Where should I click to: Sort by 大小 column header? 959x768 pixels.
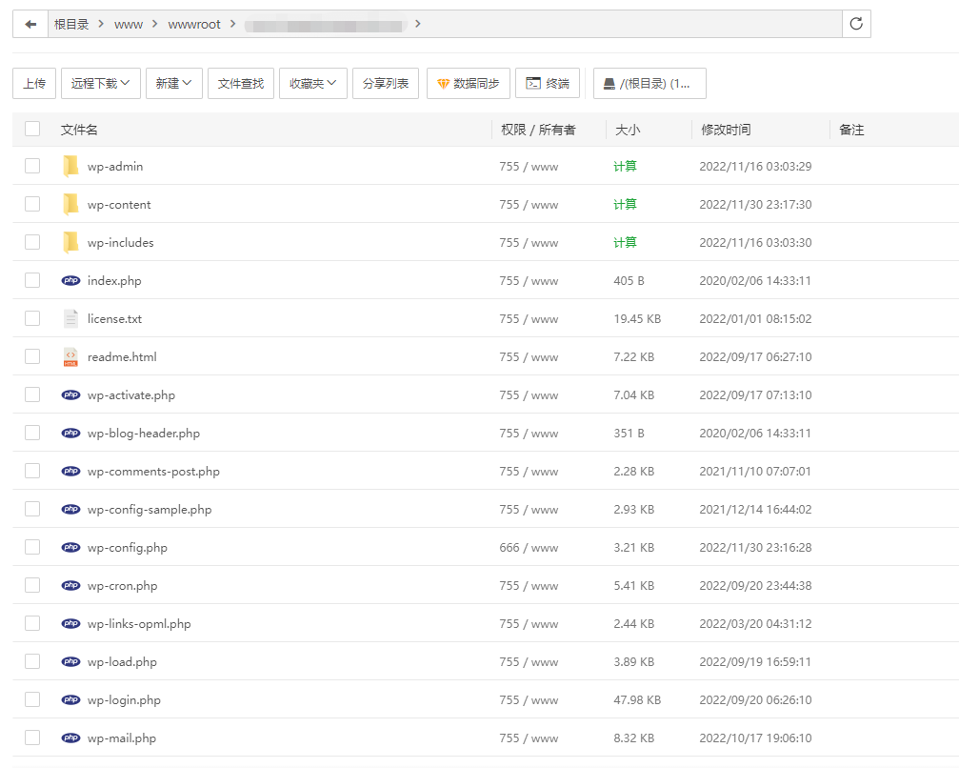point(628,130)
